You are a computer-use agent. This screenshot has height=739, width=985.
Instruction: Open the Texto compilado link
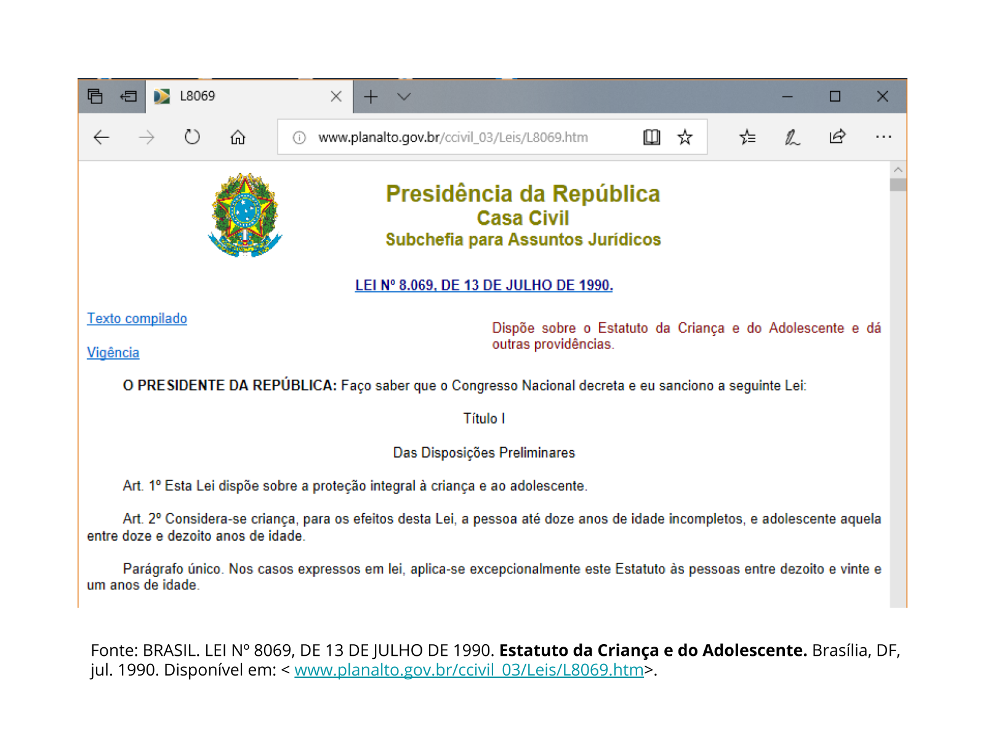click(137, 318)
